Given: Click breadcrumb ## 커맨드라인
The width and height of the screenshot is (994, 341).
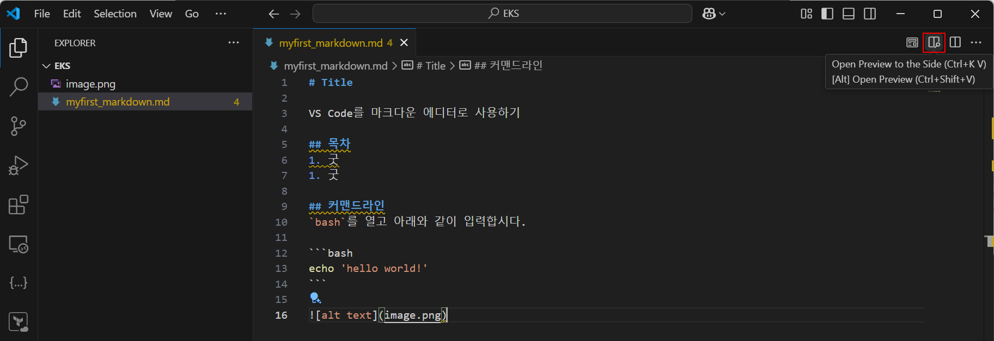Looking at the screenshot, I should [508, 66].
